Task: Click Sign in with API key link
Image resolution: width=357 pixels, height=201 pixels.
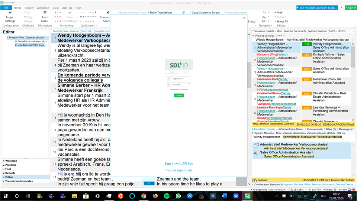Action: [179, 163]
